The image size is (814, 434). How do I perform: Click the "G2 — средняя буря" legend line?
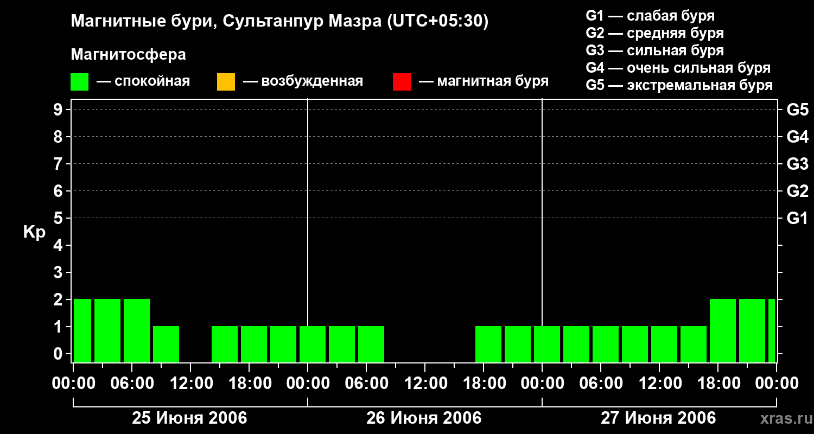[x=655, y=33]
